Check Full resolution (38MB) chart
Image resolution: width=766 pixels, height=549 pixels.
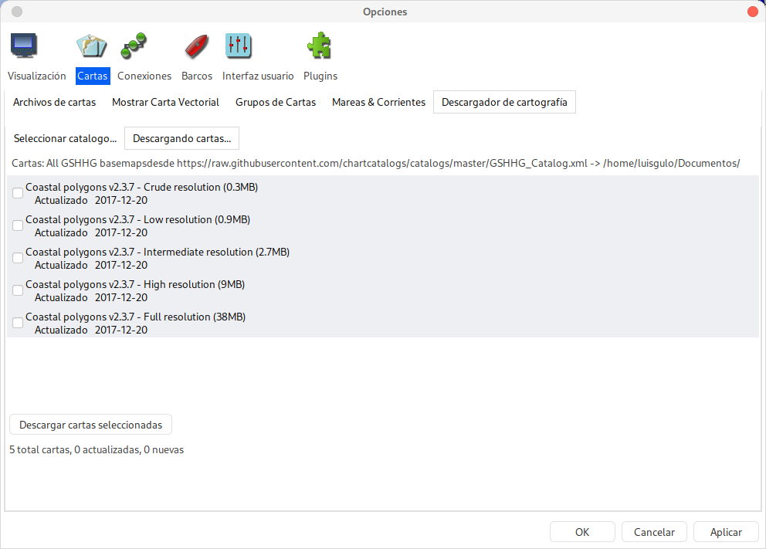18,322
